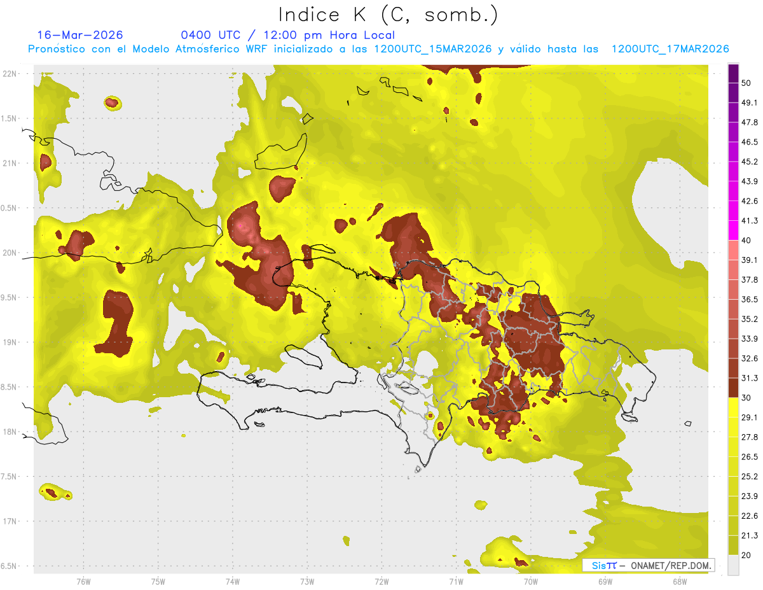The height and width of the screenshot is (590, 763).
Task: Click the colorbar value 46.5
Action: pyautogui.click(x=750, y=142)
